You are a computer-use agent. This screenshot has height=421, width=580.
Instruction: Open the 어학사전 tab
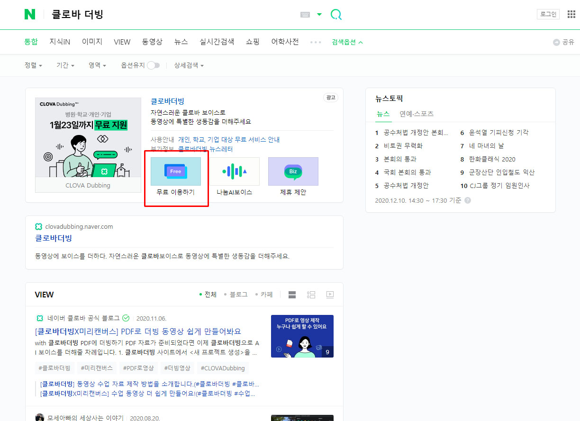point(285,42)
